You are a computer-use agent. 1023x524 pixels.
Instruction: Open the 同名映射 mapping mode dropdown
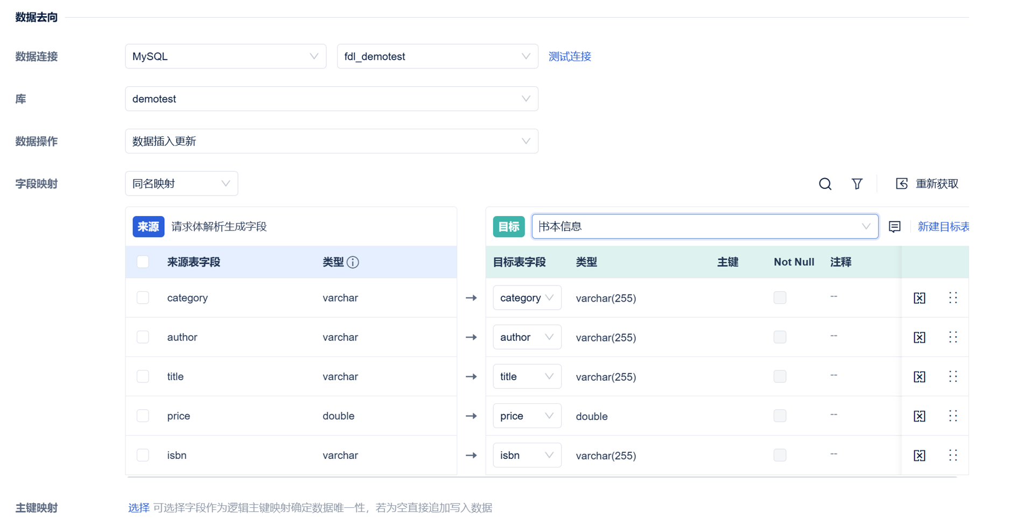(x=181, y=184)
